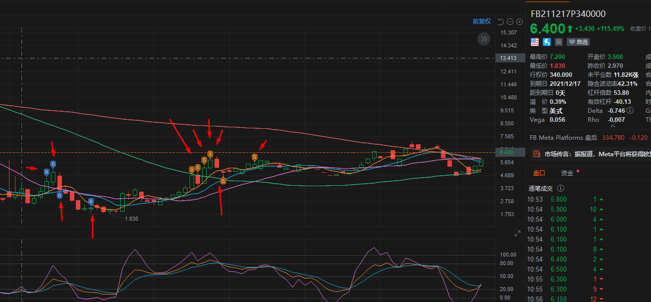Select the 有效杠杆 -40.13 value
Screen dimensions: 651x302
(x=622, y=102)
